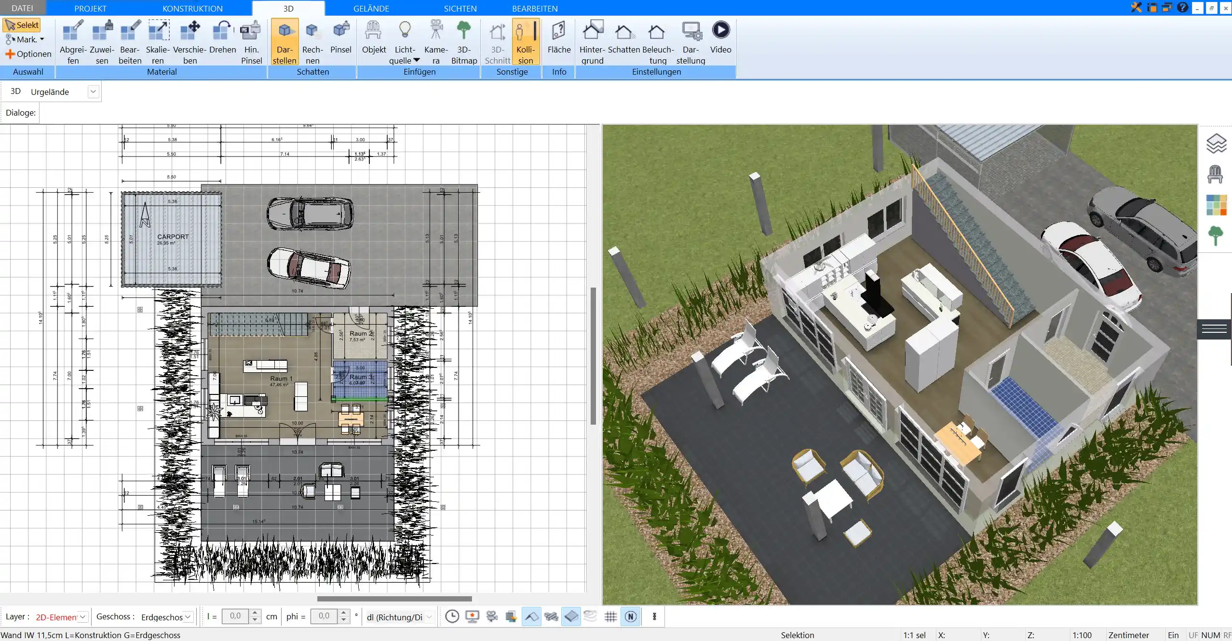Activate the Selekt selection mode
The width and height of the screenshot is (1232, 641).
point(22,25)
